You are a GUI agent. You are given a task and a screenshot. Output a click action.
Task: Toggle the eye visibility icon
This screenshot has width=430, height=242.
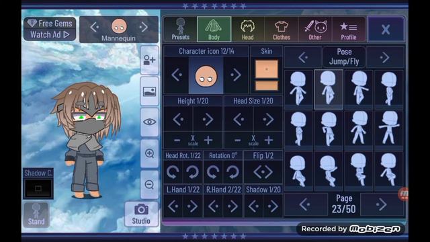pyautogui.click(x=149, y=122)
